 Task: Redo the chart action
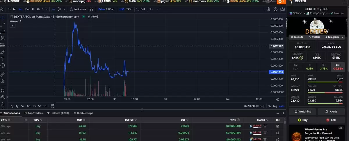(x=158, y=9)
